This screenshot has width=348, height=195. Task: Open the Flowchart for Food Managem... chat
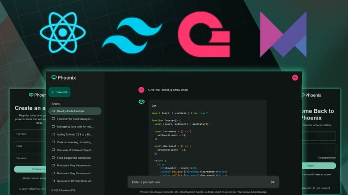click(75, 119)
